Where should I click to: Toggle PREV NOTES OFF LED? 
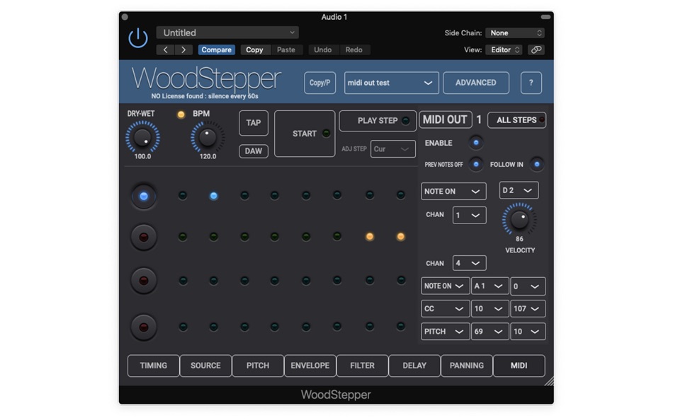(x=475, y=164)
